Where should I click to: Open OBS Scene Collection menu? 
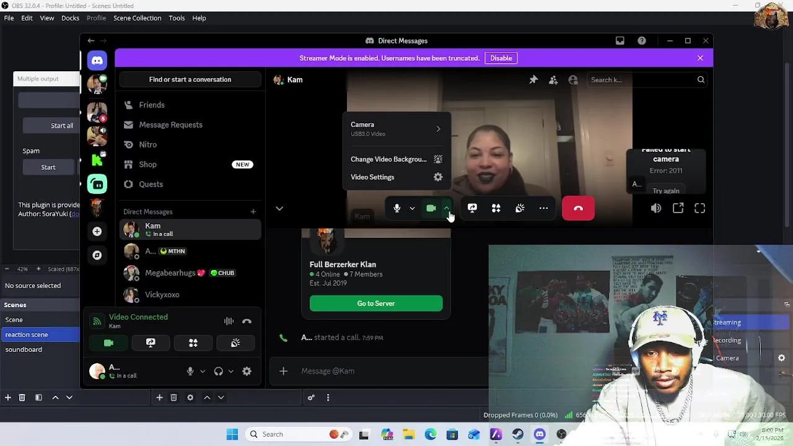coord(137,18)
